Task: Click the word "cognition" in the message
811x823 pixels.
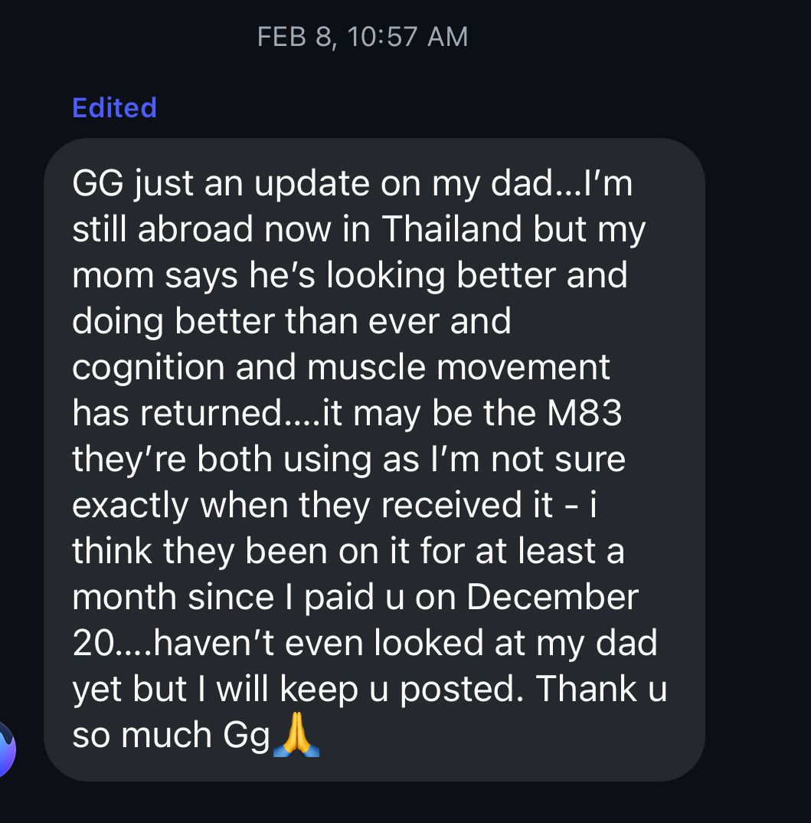Action: 149,368
